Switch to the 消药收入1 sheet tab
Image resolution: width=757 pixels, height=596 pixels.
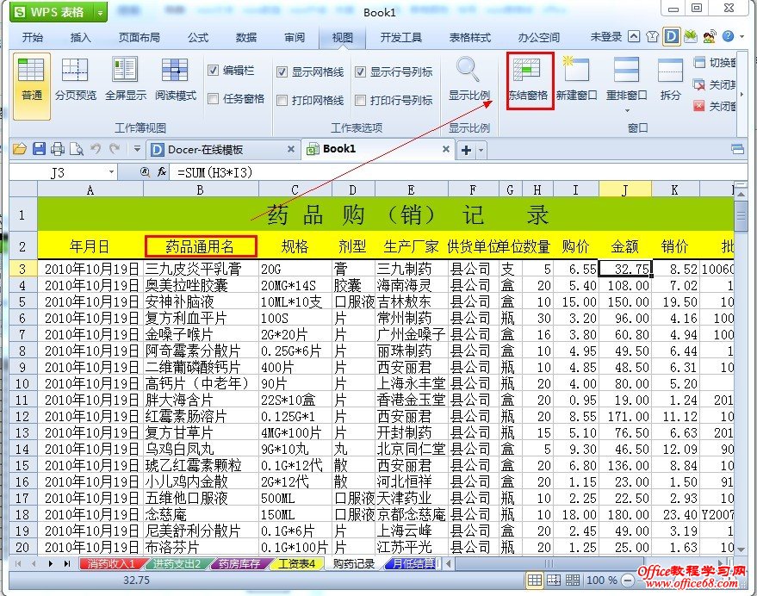coord(110,563)
